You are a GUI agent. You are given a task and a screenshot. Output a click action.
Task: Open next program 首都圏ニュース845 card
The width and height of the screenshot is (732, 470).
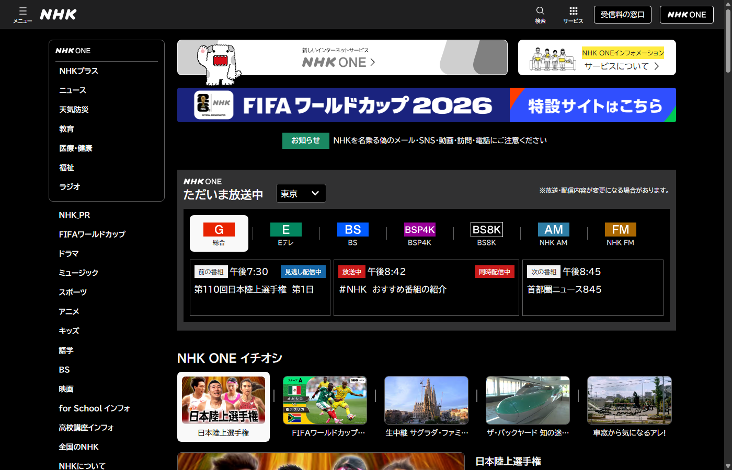593,288
